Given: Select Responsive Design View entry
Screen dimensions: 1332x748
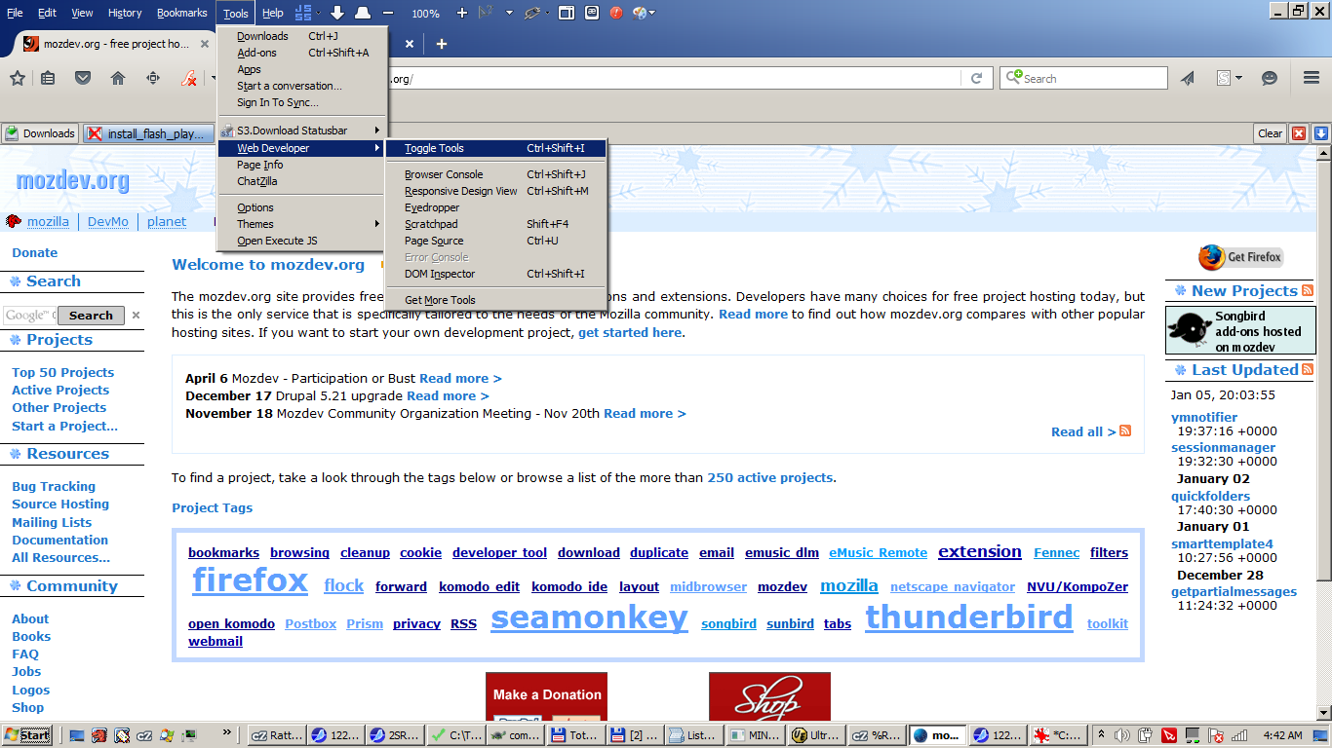Looking at the screenshot, I should pos(496,191).
